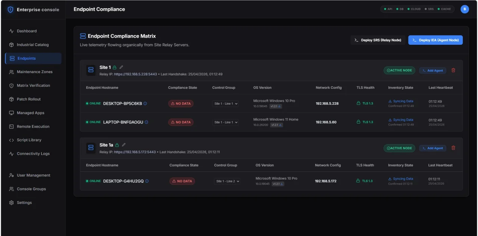Click Site 1a relay URL https://192.168.5.172:5443
The width and height of the screenshot is (478, 236).
(135, 152)
